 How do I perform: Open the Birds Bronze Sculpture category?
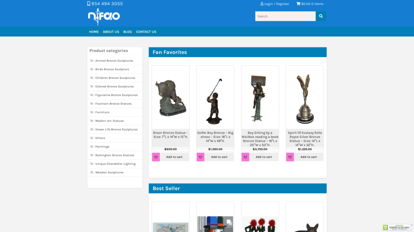(x=112, y=69)
